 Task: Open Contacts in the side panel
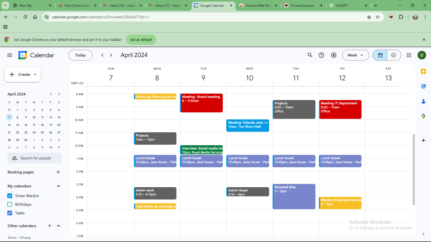click(x=423, y=101)
